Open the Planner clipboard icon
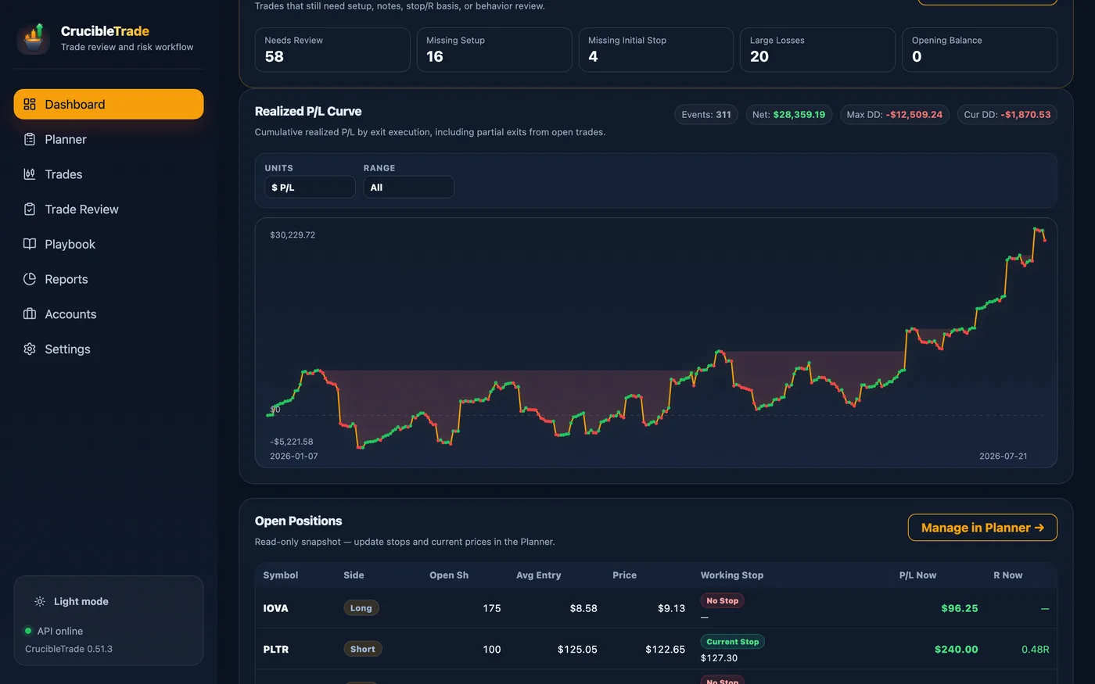1095x684 pixels. (x=30, y=139)
